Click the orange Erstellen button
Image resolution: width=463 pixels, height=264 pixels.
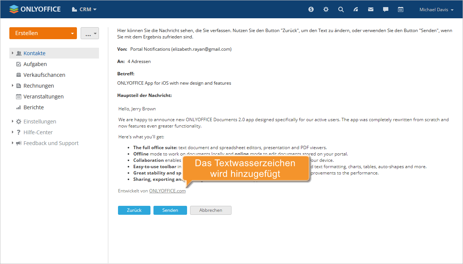43,33
